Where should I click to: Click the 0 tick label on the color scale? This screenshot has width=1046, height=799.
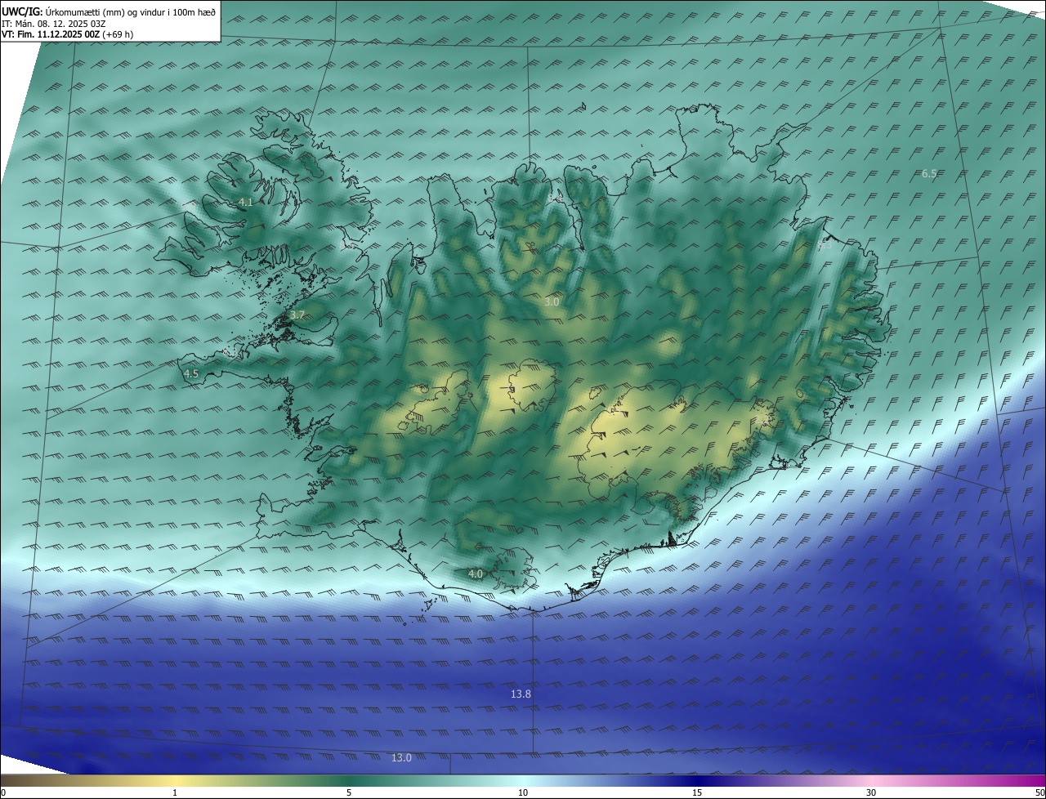2,792
